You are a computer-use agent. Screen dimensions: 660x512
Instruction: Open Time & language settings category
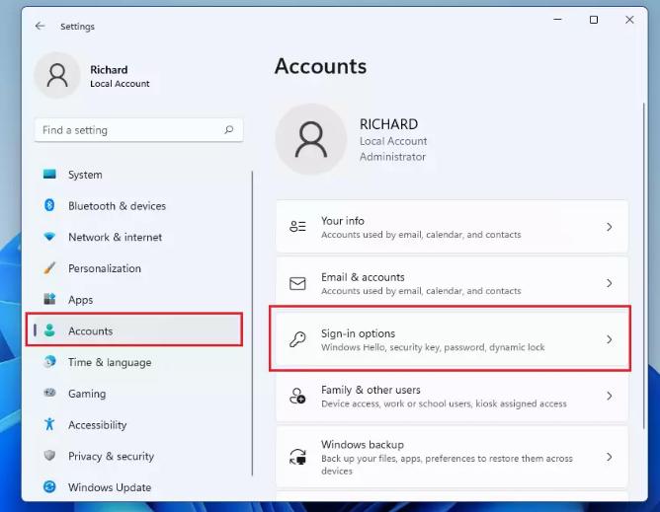coord(109,362)
